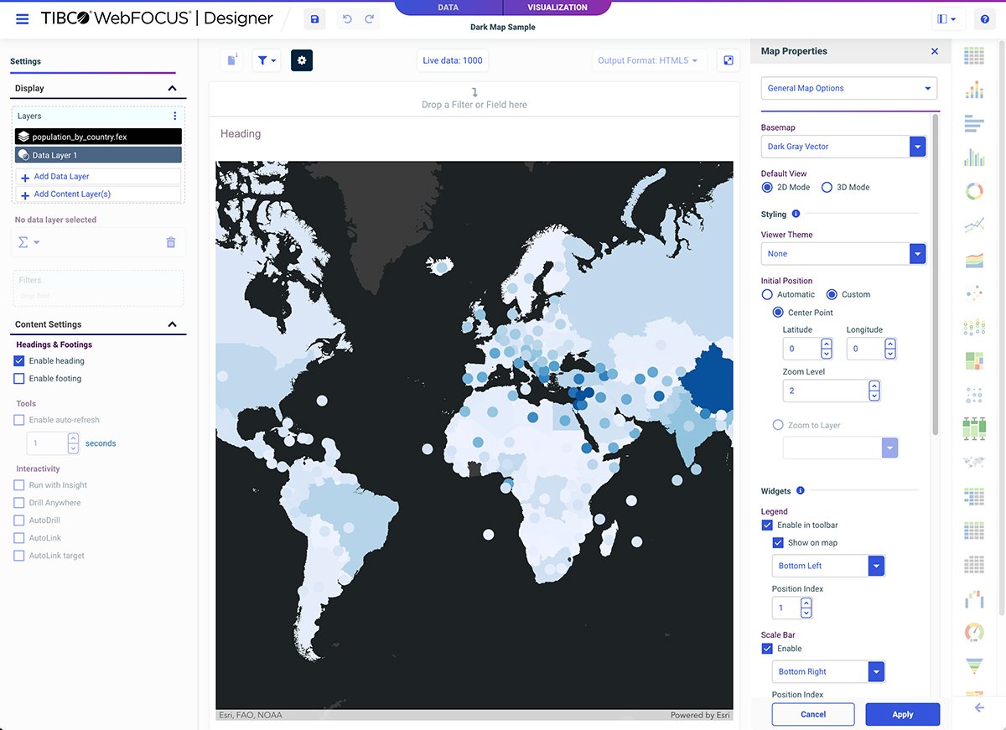Select the line chart type icon
This screenshot has height=730, width=1006.
click(x=974, y=224)
